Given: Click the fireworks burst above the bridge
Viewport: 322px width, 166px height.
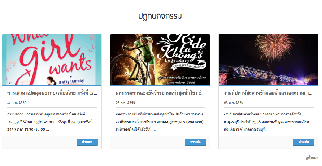Looking at the screenshot, I should (x=274, y=46).
